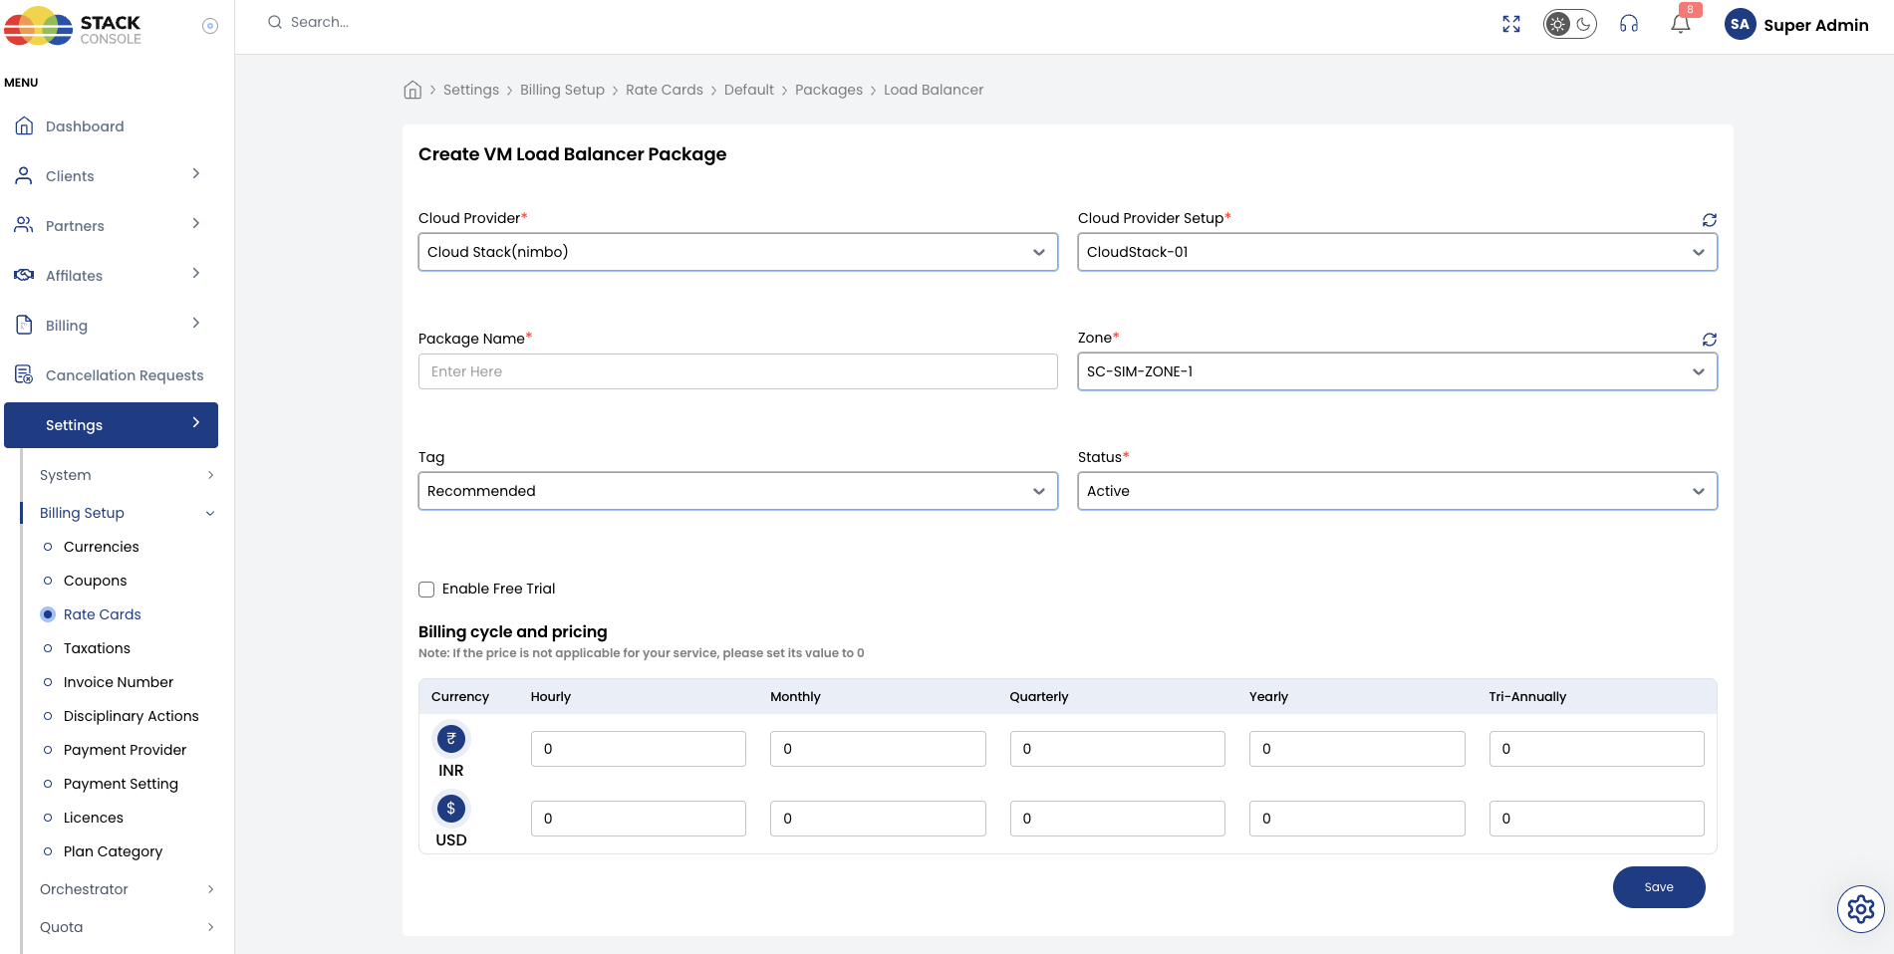Go to Default breadcrumb link

749,90
